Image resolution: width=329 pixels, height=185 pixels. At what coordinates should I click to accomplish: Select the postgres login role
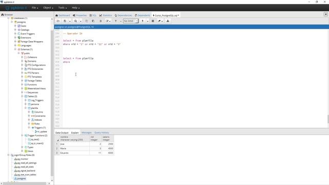point(22,178)
